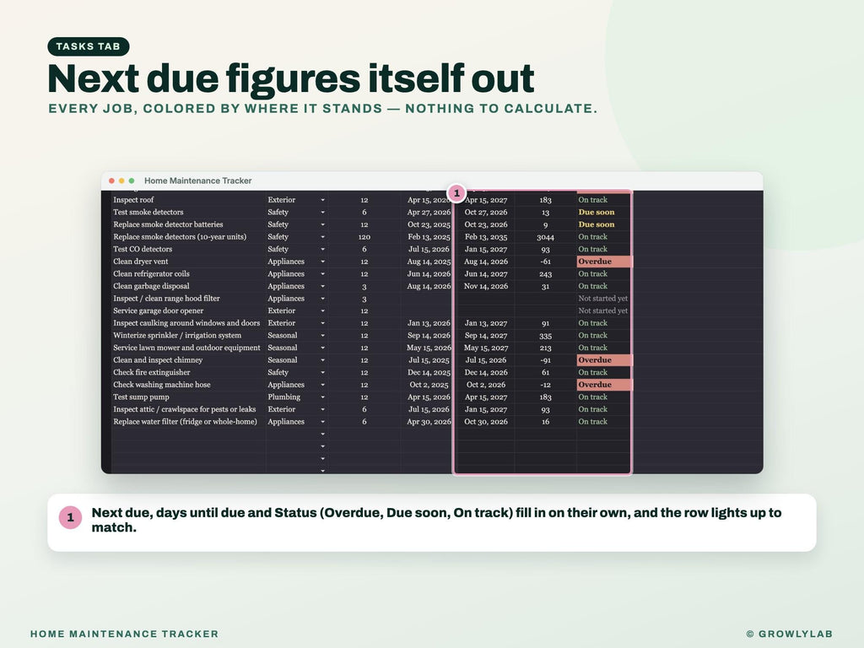Screen dimensions: 864x648
Task: Expand category dropdown for Replace smoke detector batteries
Action: tap(323, 224)
